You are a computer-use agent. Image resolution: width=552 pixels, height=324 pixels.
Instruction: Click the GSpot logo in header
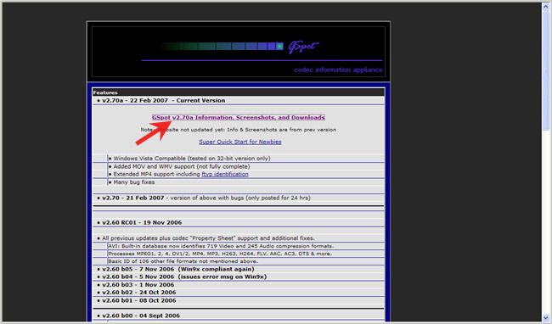click(x=303, y=47)
